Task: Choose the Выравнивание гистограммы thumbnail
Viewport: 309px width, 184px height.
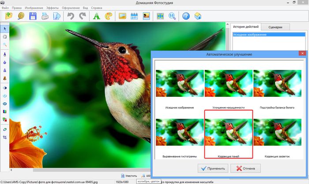Action: 180,132
